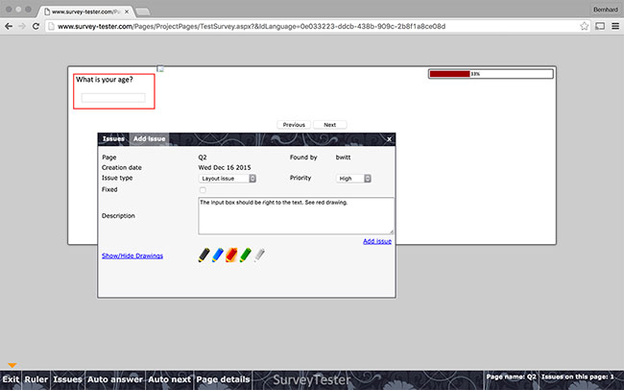Pick the red pencil drawing tool

click(231, 256)
